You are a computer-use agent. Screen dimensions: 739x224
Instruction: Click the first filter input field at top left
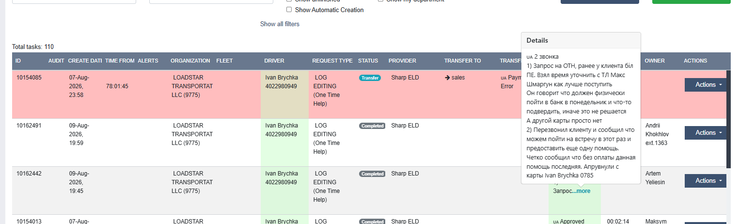pos(74,1)
